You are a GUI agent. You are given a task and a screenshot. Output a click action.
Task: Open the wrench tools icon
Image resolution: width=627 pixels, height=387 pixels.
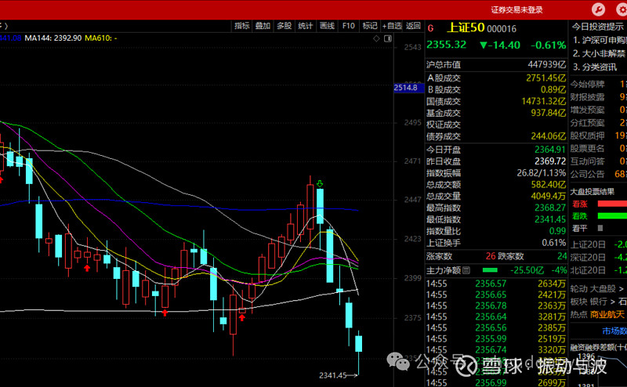tap(598, 9)
